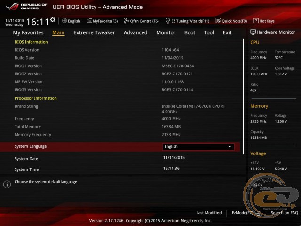Click the EZ Tuning Wizard bulb icon

pos(167,21)
